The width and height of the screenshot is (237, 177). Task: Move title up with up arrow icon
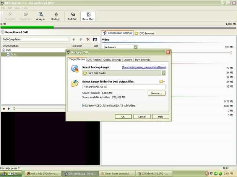click(81, 40)
